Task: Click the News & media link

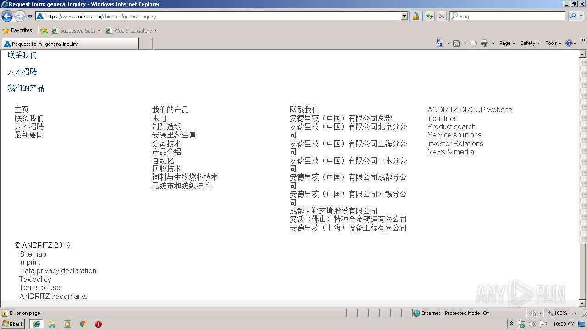Action: coord(450,152)
